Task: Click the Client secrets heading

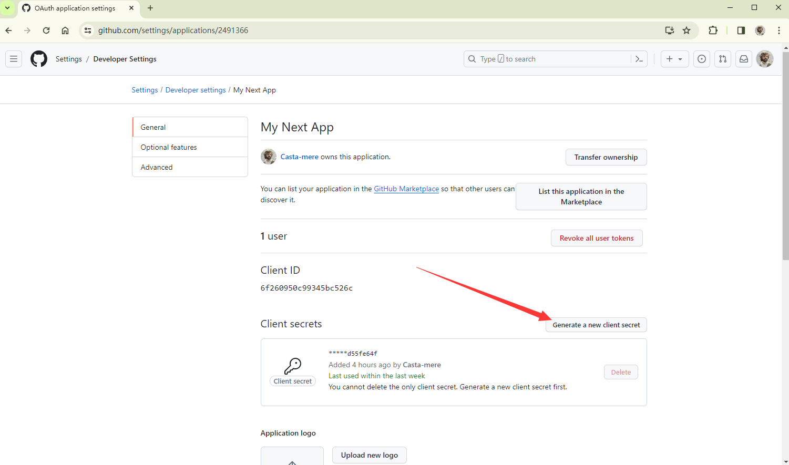Action: coord(291,324)
